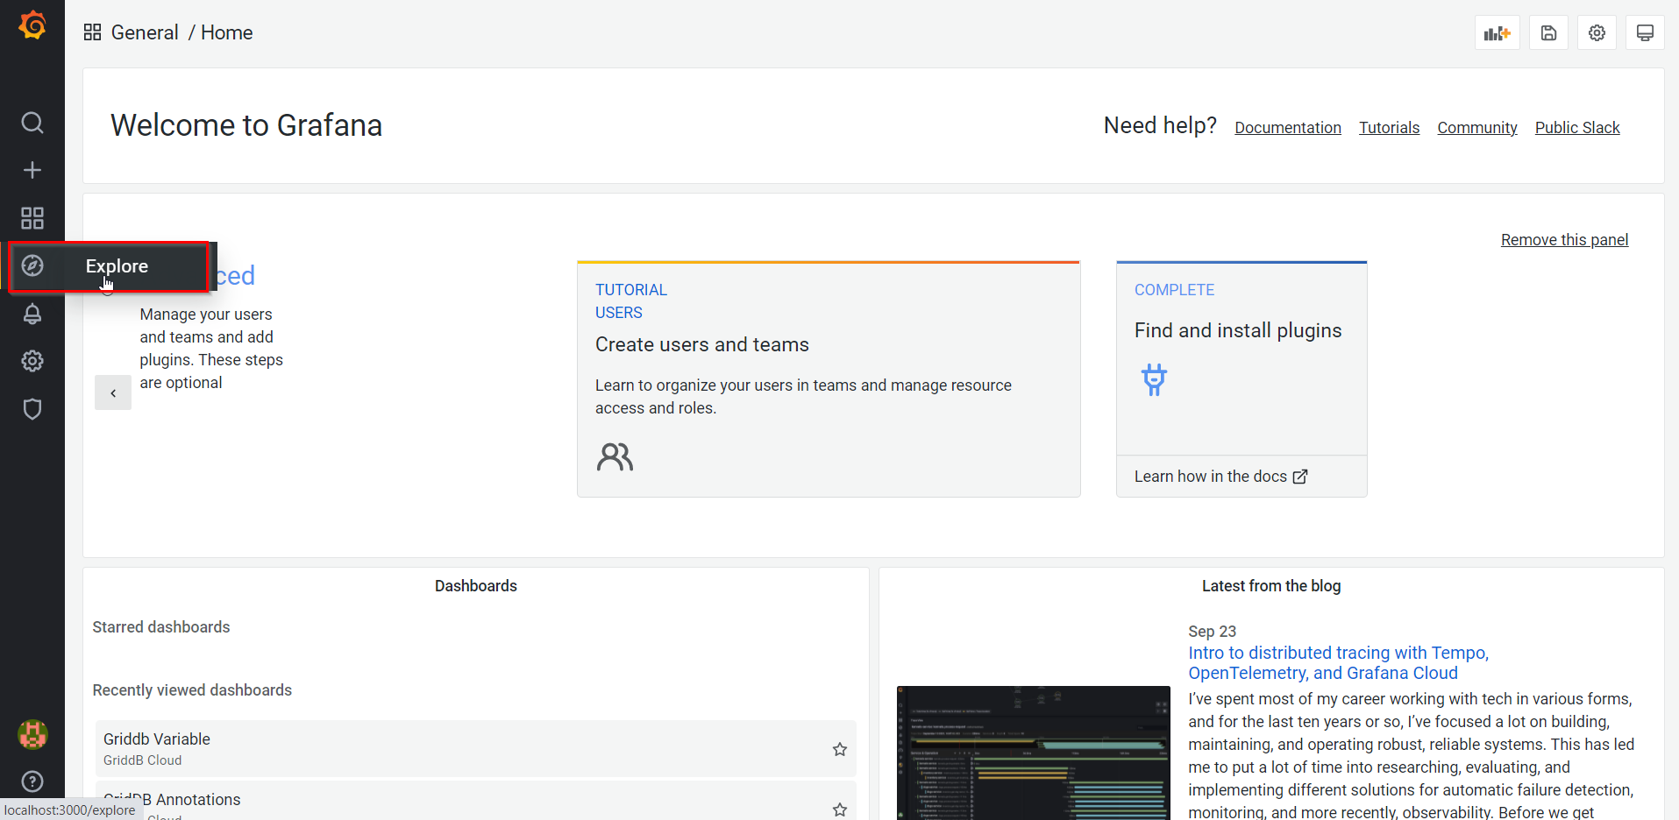Star the GridDB Annotations dashboard
The width and height of the screenshot is (1679, 820).
(839, 809)
